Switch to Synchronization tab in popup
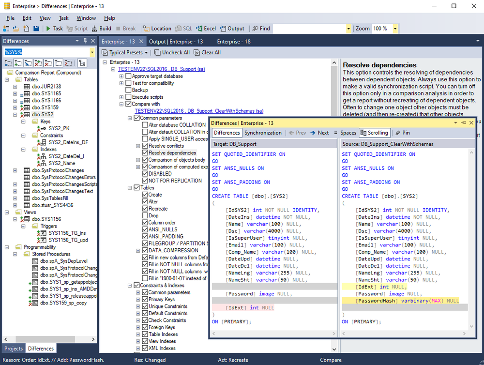The width and height of the screenshot is (484, 365). pyautogui.click(x=263, y=133)
